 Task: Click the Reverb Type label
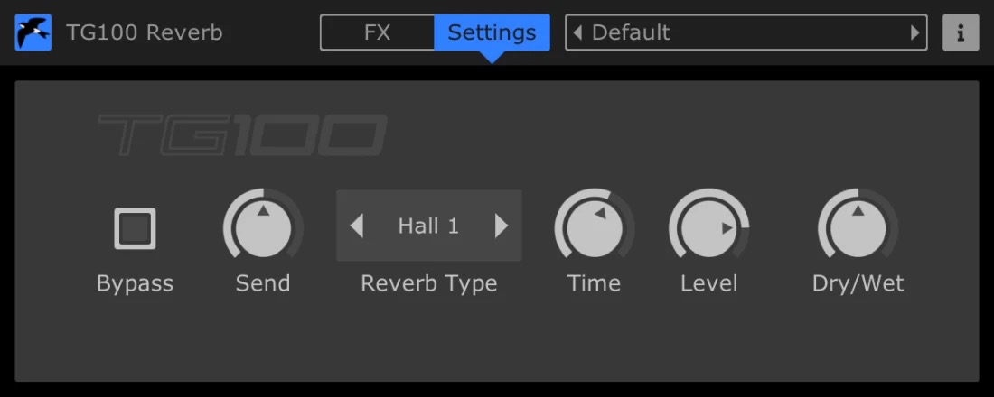[x=429, y=283]
